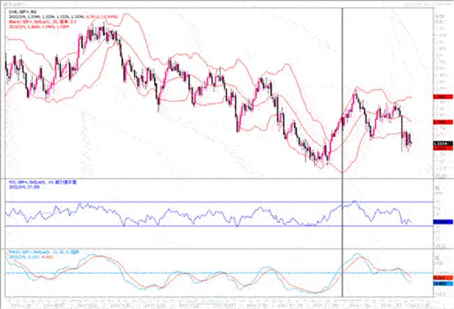Select the RSI upper overbought threshold line
Screen dimensions: 454x309
[210, 202]
